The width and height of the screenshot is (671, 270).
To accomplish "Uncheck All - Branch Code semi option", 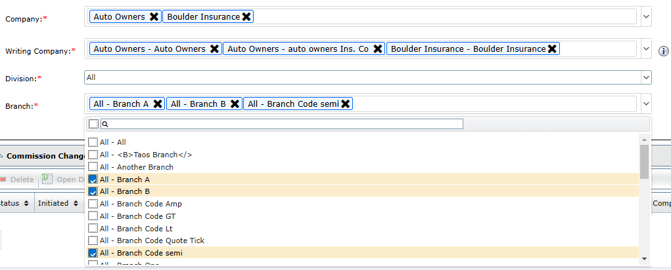I will click(x=93, y=253).
